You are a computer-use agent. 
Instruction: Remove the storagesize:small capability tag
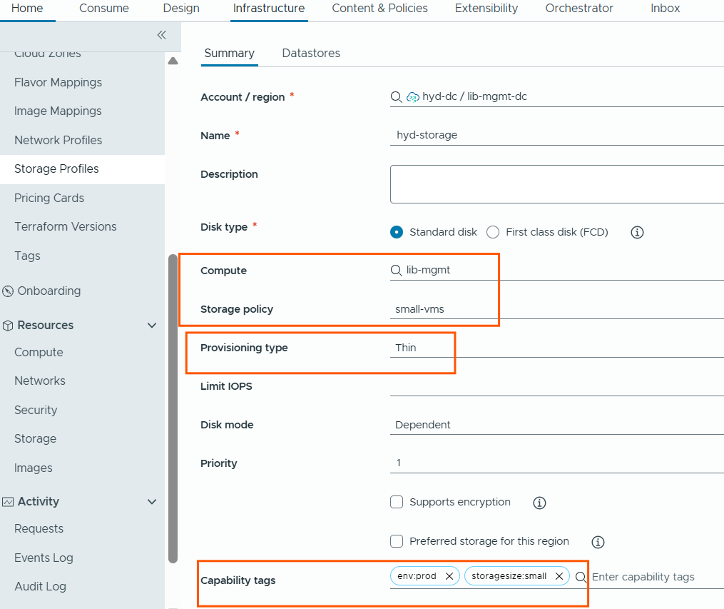coord(559,576)
